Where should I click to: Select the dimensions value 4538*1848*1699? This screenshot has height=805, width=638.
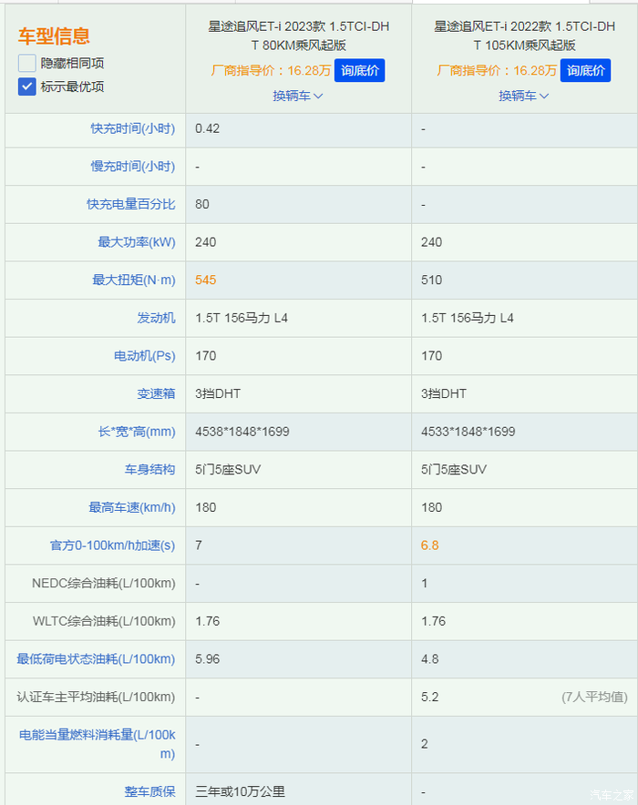[242, 432]
